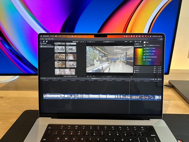Image resolution: width=189 pixels, height=142 pixels.
Task: Choose ファイルを書き出す (デフォルト) share option
Action: [x=152, y=45]
